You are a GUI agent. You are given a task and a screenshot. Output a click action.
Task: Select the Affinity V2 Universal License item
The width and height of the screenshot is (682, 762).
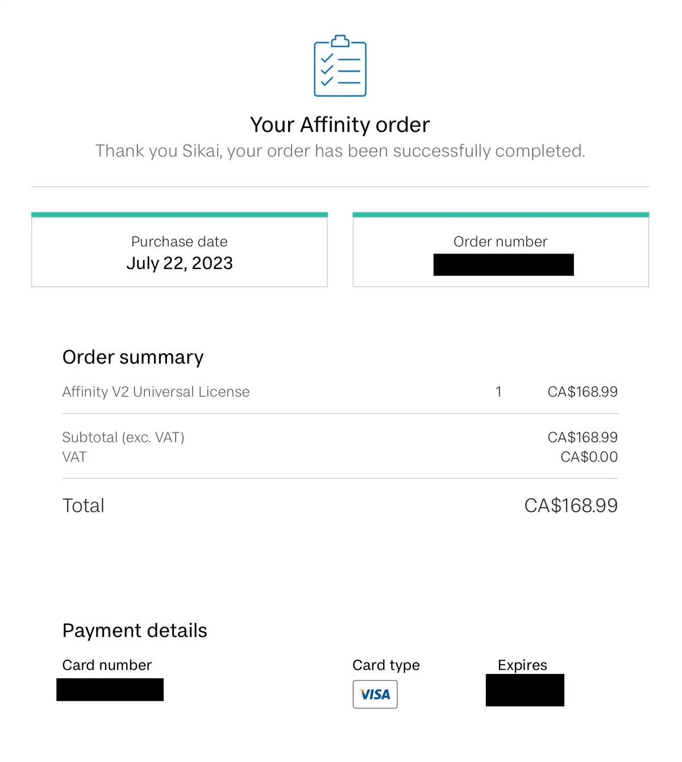pos(156,392)
